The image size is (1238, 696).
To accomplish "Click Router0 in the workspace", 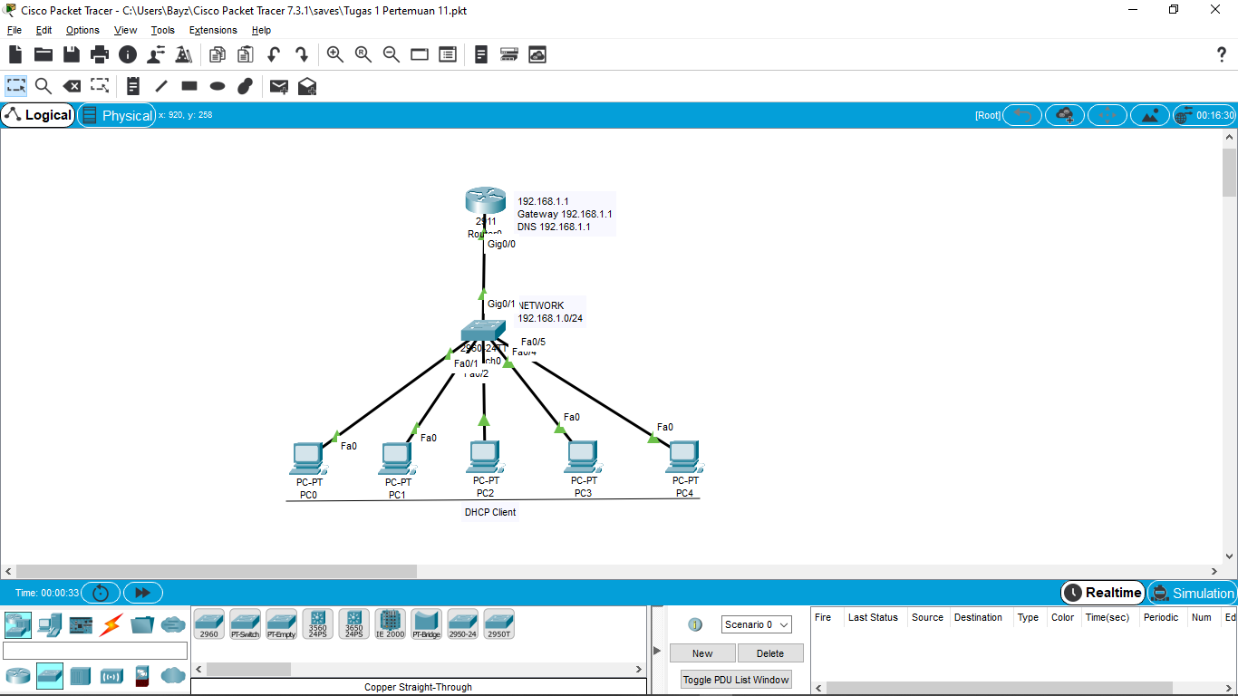I will point(486,201).
